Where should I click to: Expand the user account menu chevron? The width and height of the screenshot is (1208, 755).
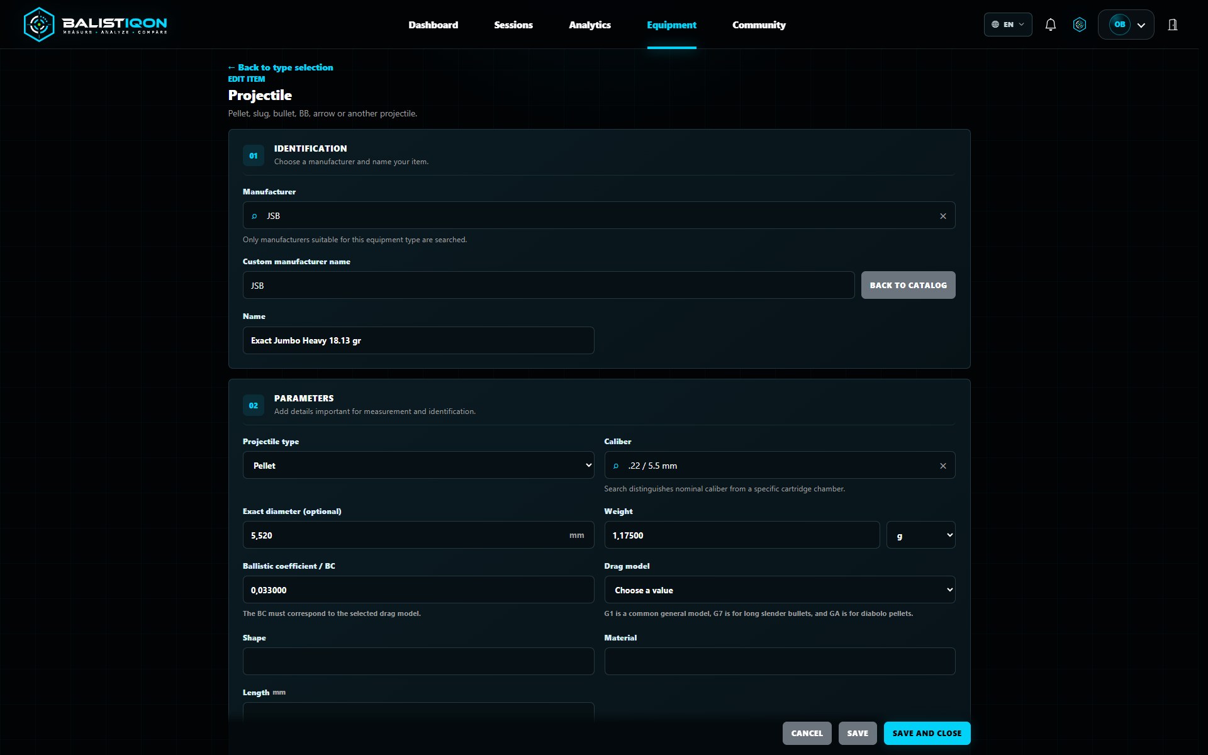coord(1141,25)
